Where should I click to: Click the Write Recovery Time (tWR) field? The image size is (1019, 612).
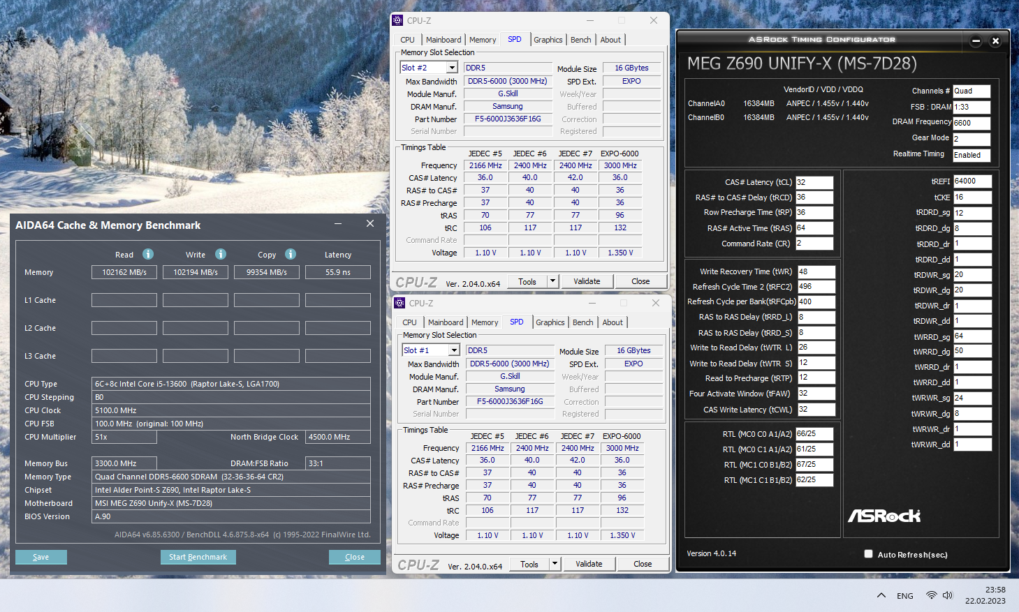coord(816,271)
